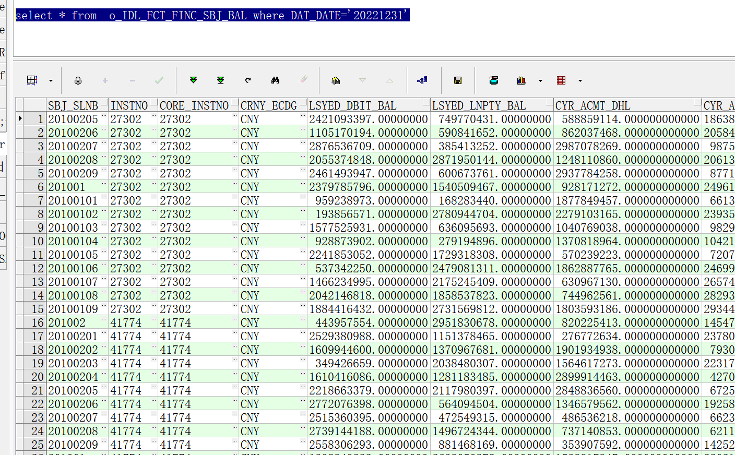The image size is (735, 455).
Task: Click the grid select-cells icon
Action: point(32,80)
